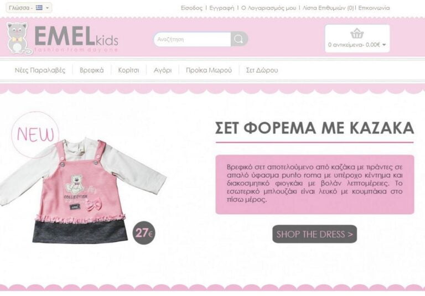Select the Κορίτσι category
The width and height of the screenshot is (425, 296).
[128, 70]
